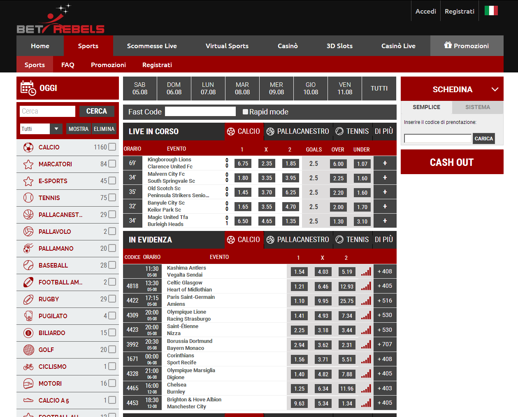
Task: Check the Pallacanestro sidebar checkbox
Action: point(112,214)
